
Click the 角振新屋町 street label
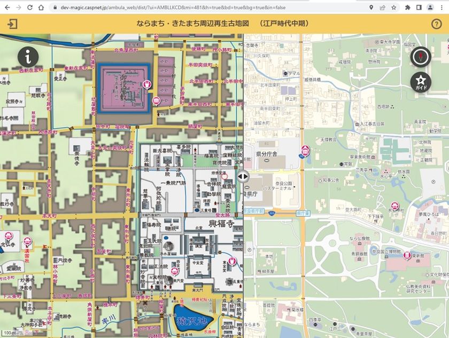click(90, 314)
